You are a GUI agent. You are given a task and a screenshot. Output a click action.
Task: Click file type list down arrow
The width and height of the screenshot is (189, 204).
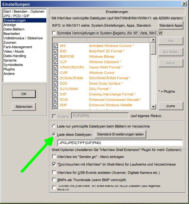pos(153,107)
